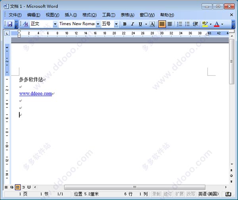Follow the www.ddooo.com hyperlink
The image size is (238, 200).
coord(36,94)
